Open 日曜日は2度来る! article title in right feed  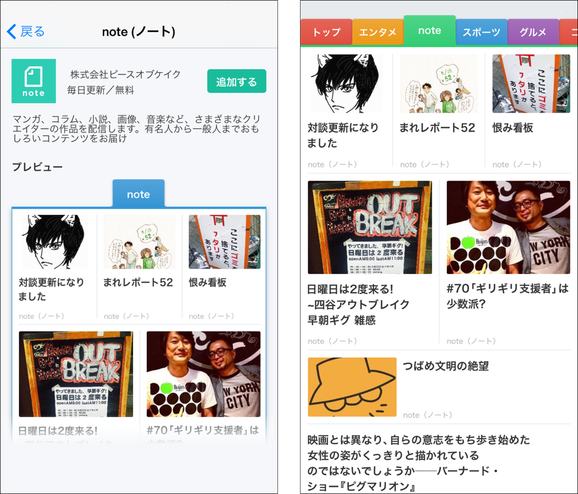[358, 304]
